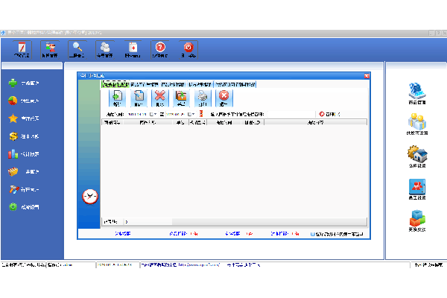The width and height of the screenshot is (447, 298).
Task: Switch to the fourth tab in the dialog
Action: (x=200, y=84)
